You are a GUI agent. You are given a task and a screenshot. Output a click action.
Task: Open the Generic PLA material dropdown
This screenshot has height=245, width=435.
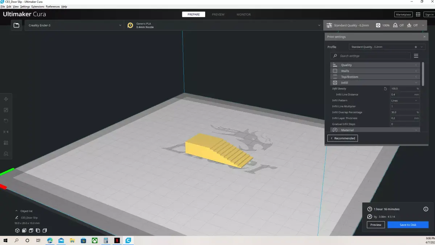223,25
